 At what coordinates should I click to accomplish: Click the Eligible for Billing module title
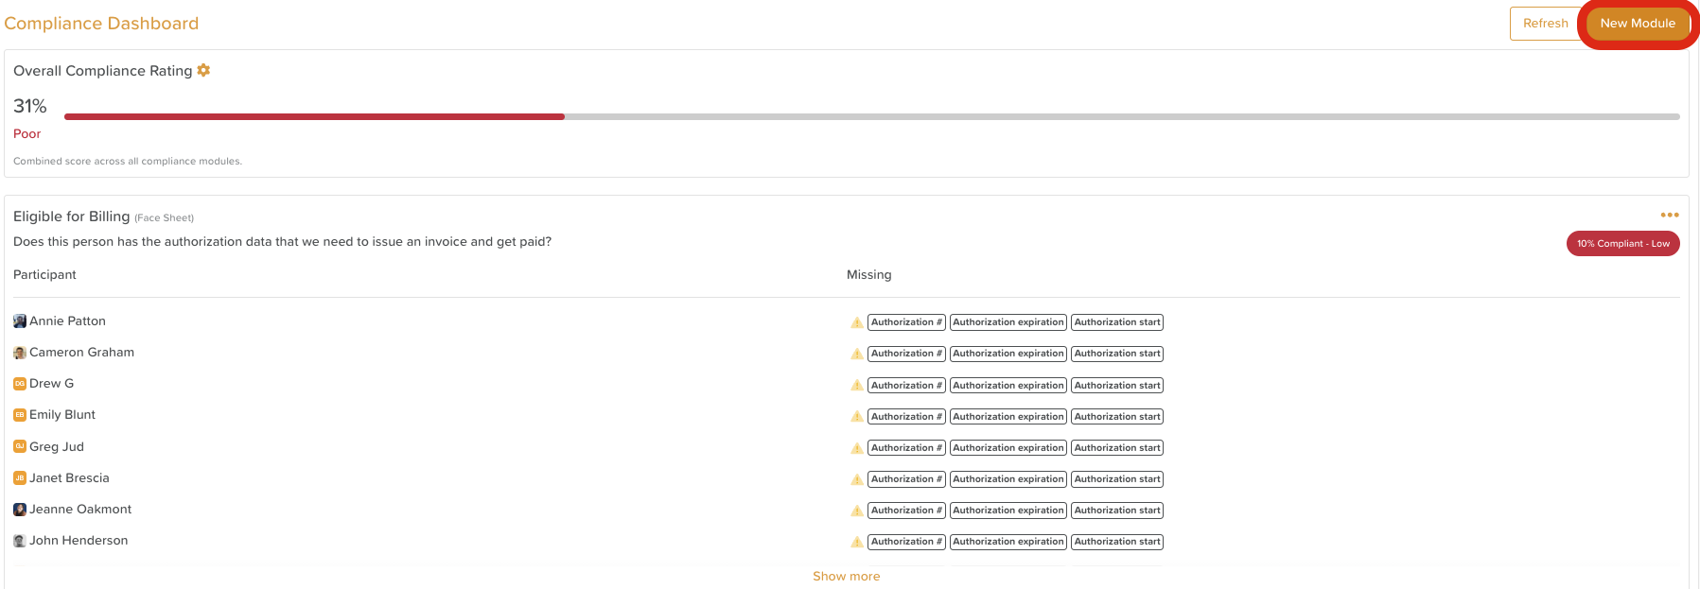coord(72,217)
